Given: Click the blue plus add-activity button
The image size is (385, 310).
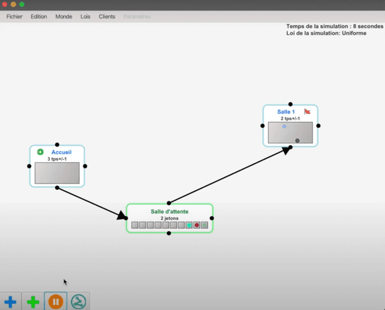Looking at the screenshot, I should tap(10, 302).
